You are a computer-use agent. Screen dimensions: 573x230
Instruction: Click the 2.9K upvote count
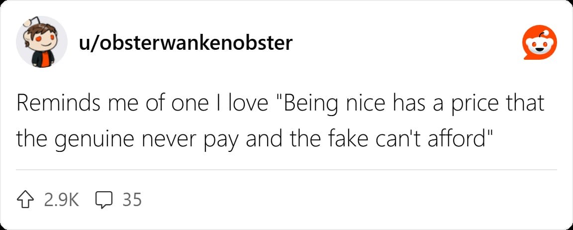[x=61, y=200]
